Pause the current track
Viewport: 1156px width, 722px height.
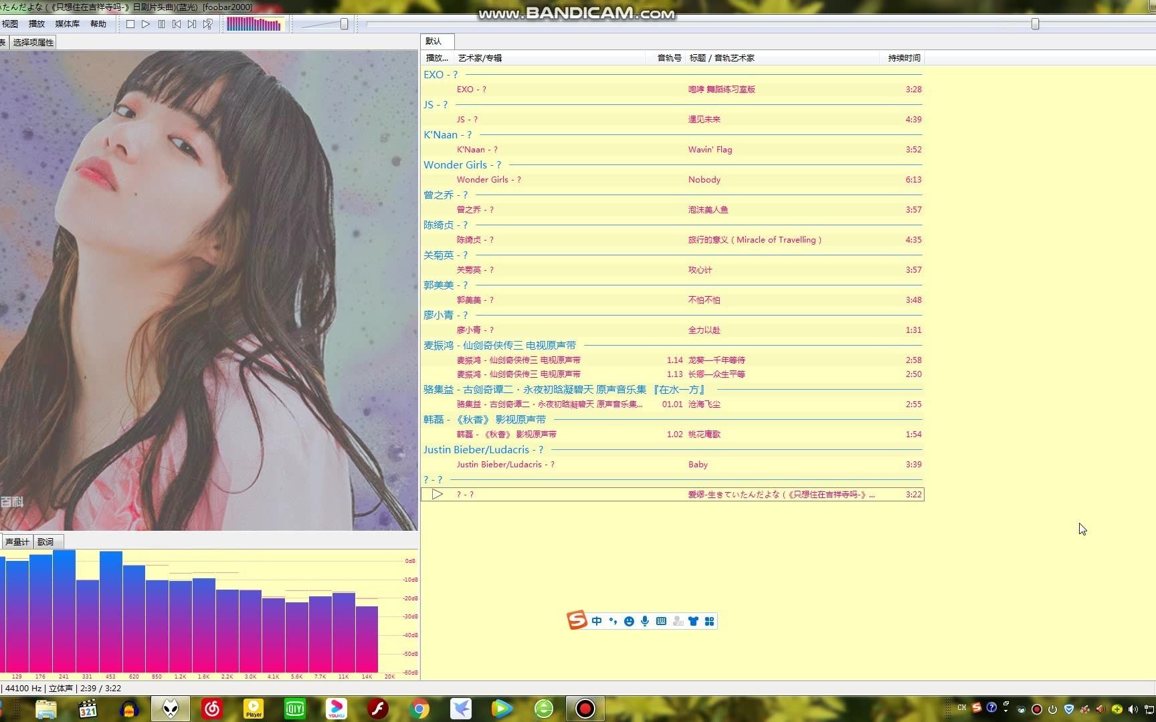(161, 24)
